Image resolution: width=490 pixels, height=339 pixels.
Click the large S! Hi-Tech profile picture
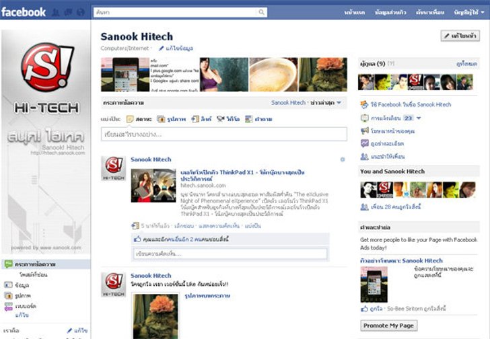46,142
